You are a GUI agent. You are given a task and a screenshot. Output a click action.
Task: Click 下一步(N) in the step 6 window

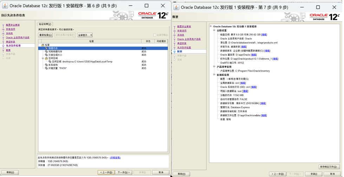pyautogui.click(x=124, y=172)
